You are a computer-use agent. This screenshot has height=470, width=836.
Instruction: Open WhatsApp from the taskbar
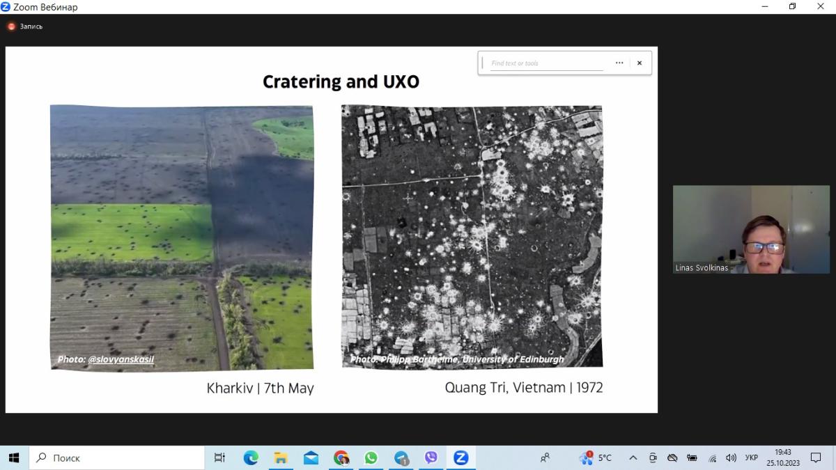click(371, 457)
